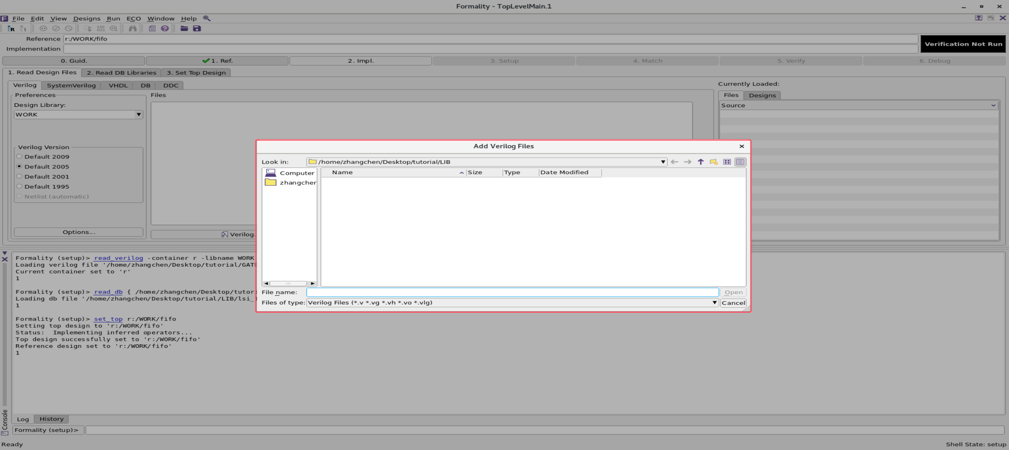The width and height of the screenshot is (1009, 450).
Task: Open the help icon in the toolbar
Action: [165, 28]
